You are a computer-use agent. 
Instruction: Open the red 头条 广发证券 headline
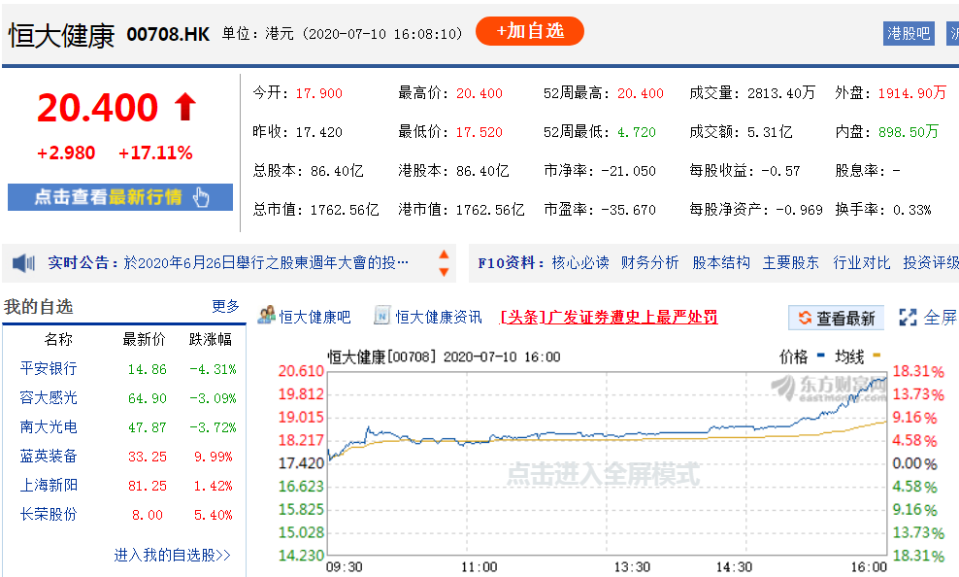609,317
